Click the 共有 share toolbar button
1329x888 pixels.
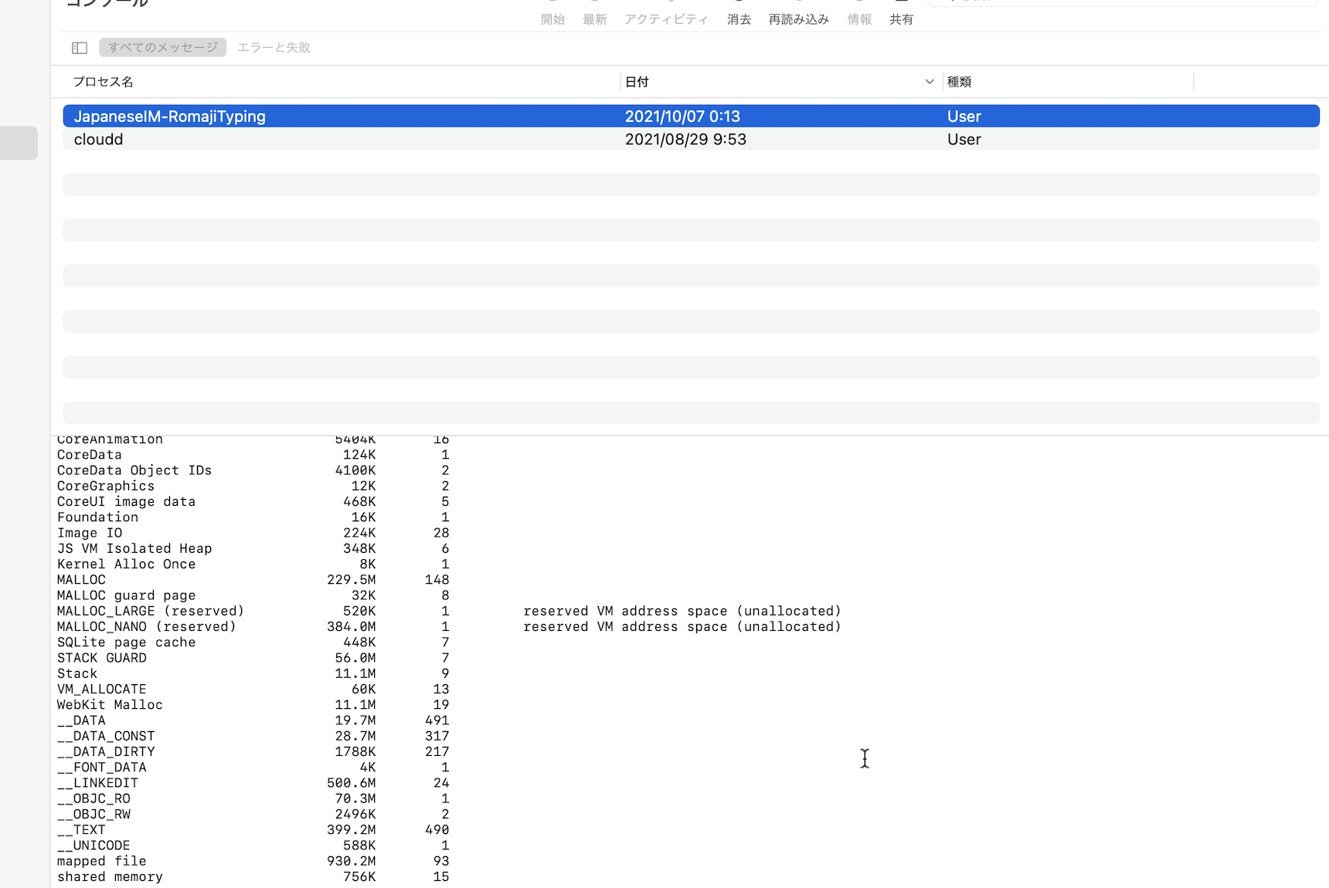[x=901, y=19]
